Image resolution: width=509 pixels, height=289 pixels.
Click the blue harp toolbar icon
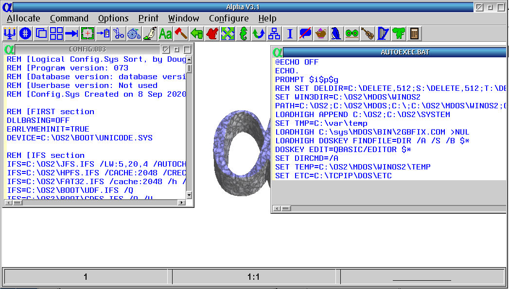(x=383, y=34)
